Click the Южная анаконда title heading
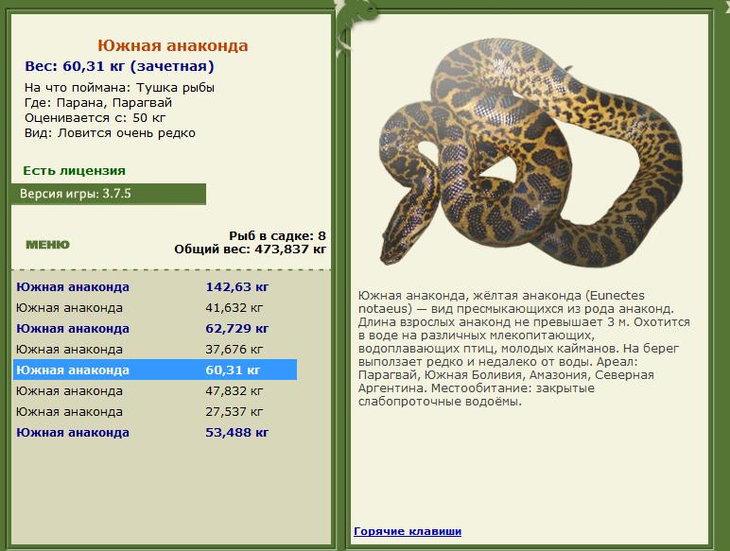730x551 pixels. point(173,45)
